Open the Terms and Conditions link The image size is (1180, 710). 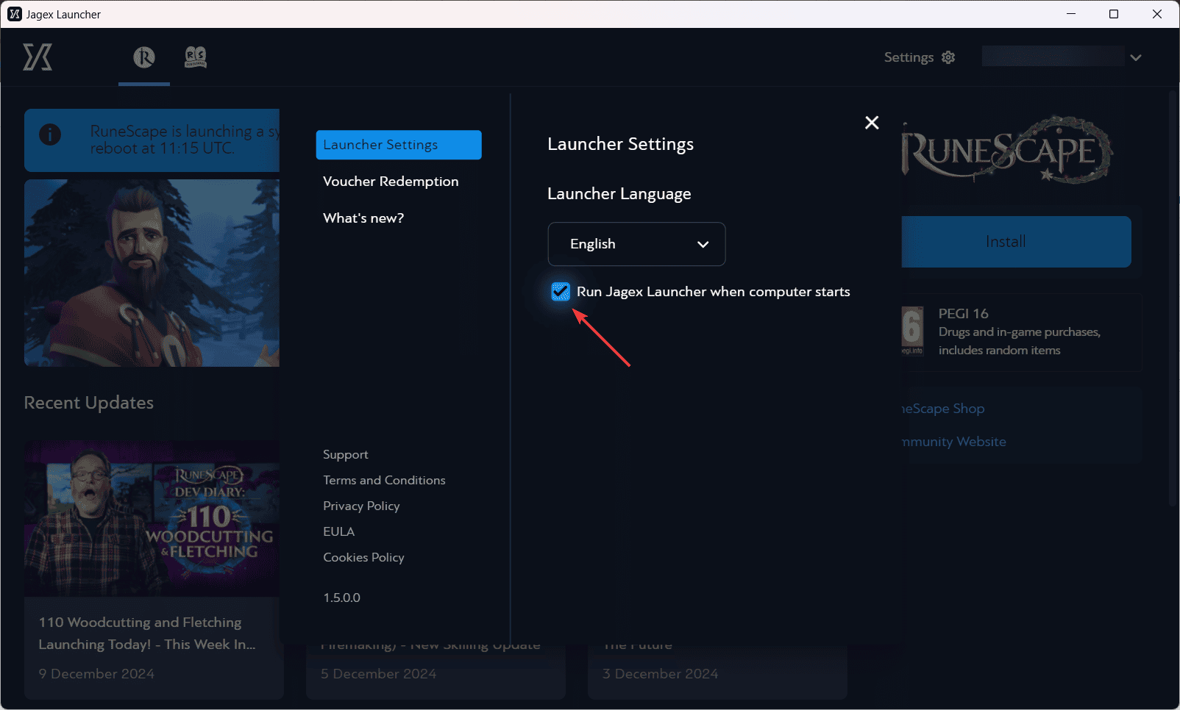pos(384,480)
